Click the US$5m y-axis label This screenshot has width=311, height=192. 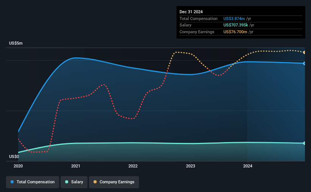(16, 43)
